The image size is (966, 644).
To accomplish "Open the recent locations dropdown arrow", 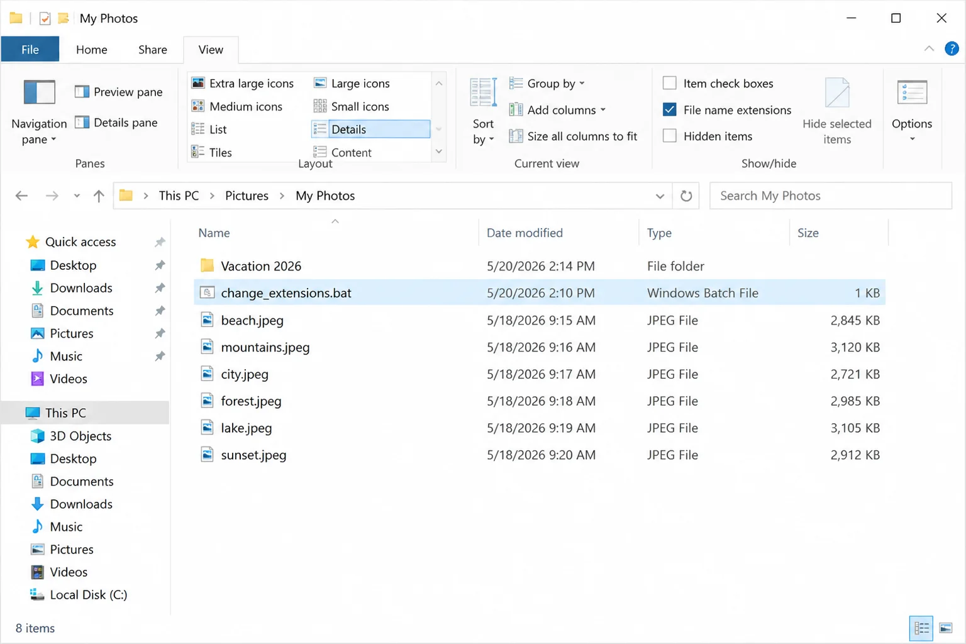I will [77, 196].
